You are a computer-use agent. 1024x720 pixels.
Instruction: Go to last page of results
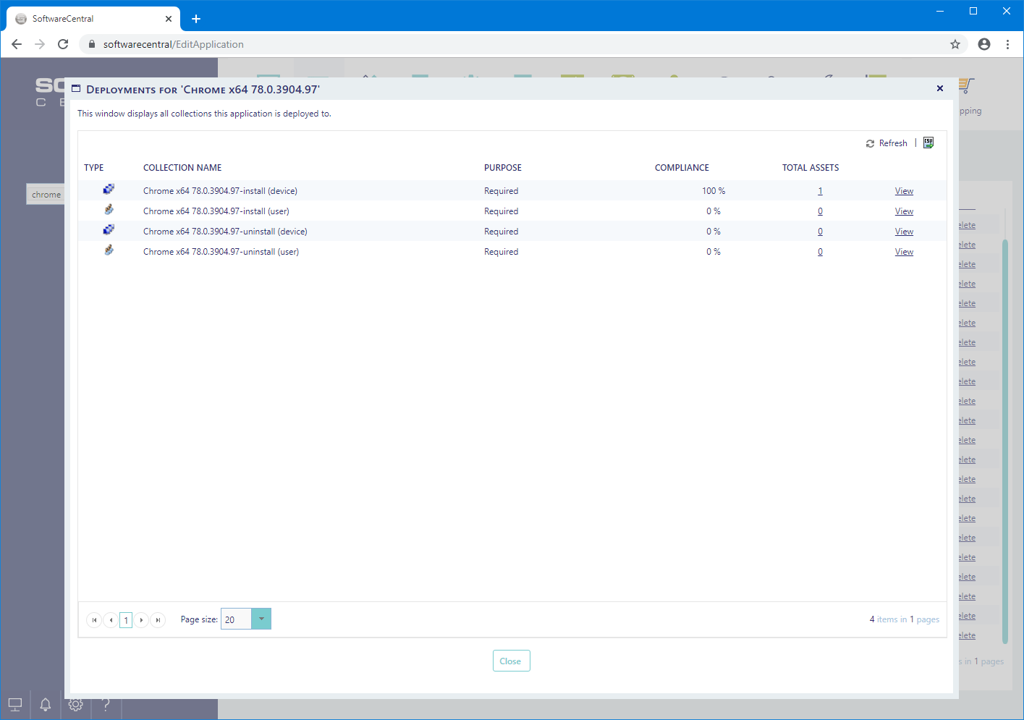(x=158, y=620)
